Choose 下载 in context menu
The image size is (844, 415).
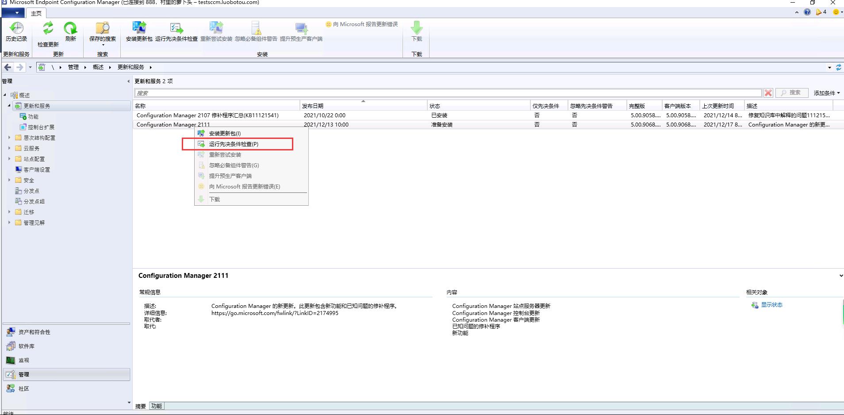point(251,199)
